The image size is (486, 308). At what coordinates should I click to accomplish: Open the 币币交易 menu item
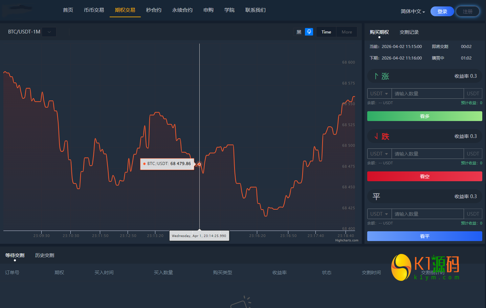click(x=94, y=10)
